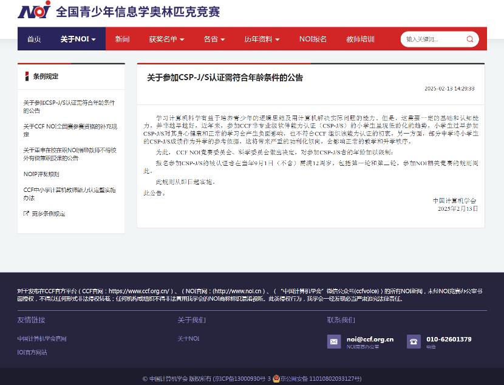Expand the 历年资料 dropdown menu
This screenshot has width=504, height=385.
[x=262, y=39]
